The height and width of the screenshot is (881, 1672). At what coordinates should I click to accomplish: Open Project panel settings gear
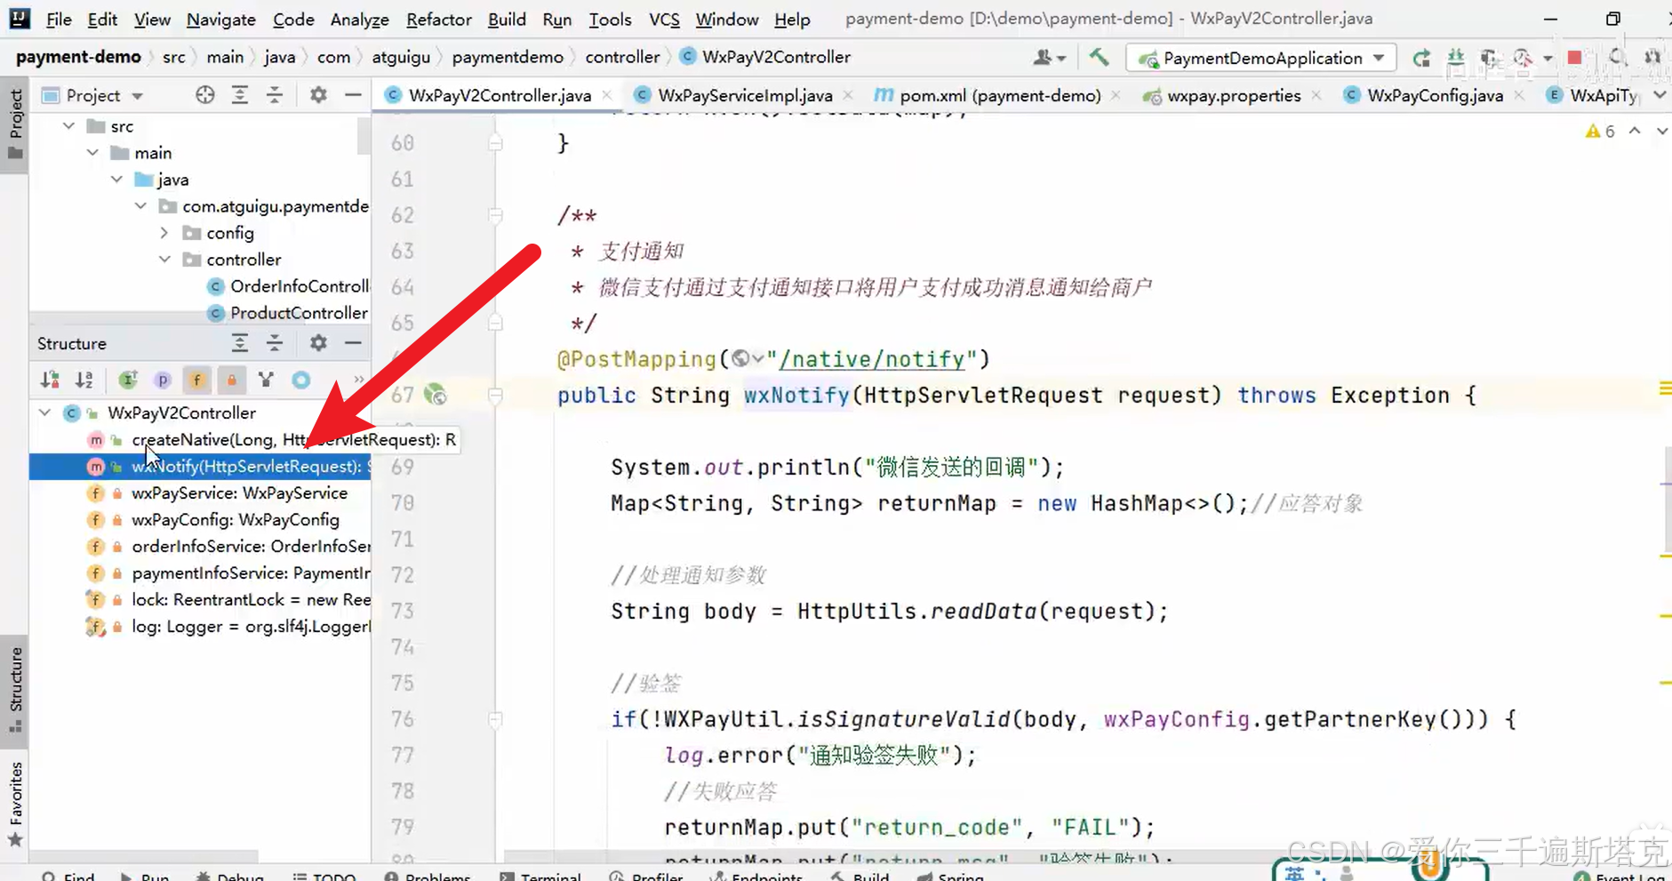click(x=318, y=95)
